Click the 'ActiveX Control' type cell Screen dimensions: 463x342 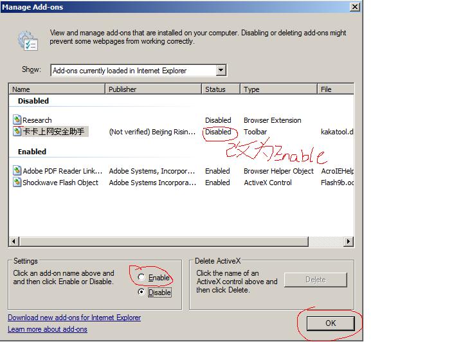[x=268, y=183]
